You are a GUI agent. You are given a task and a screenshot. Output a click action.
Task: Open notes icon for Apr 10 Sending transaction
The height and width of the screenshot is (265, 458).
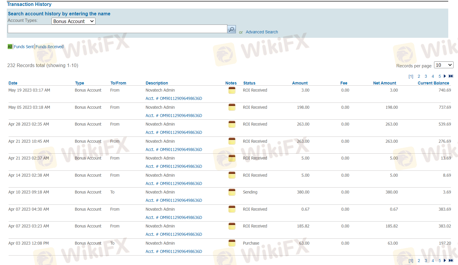click(x=232, y=192)
